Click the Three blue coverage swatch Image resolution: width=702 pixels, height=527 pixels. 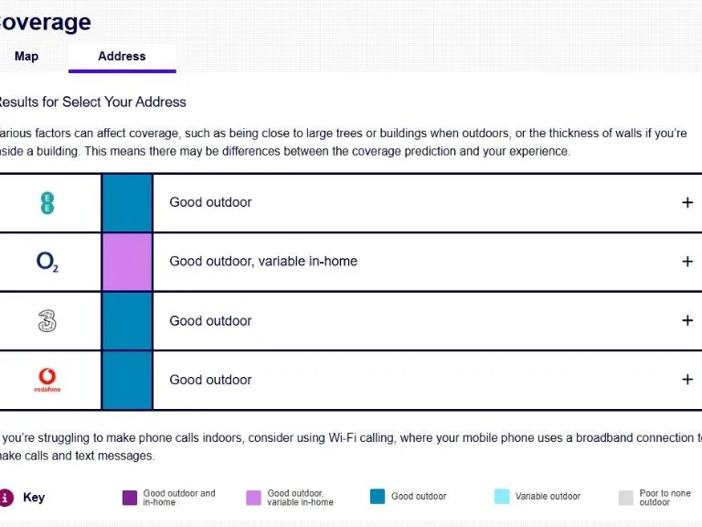pyautogui.click(x=127, y=320)
